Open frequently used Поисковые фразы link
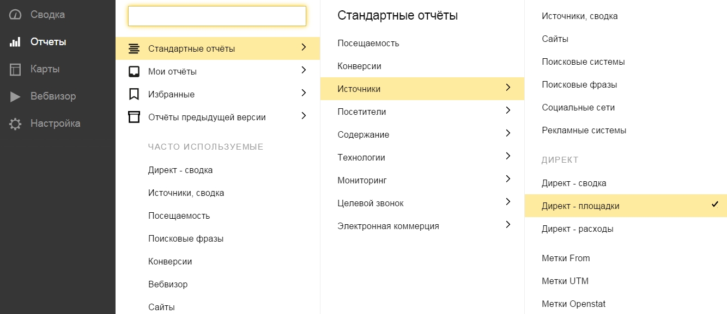Image resolution: width=727 pixels, height=314 pixels. coord(186,238)
